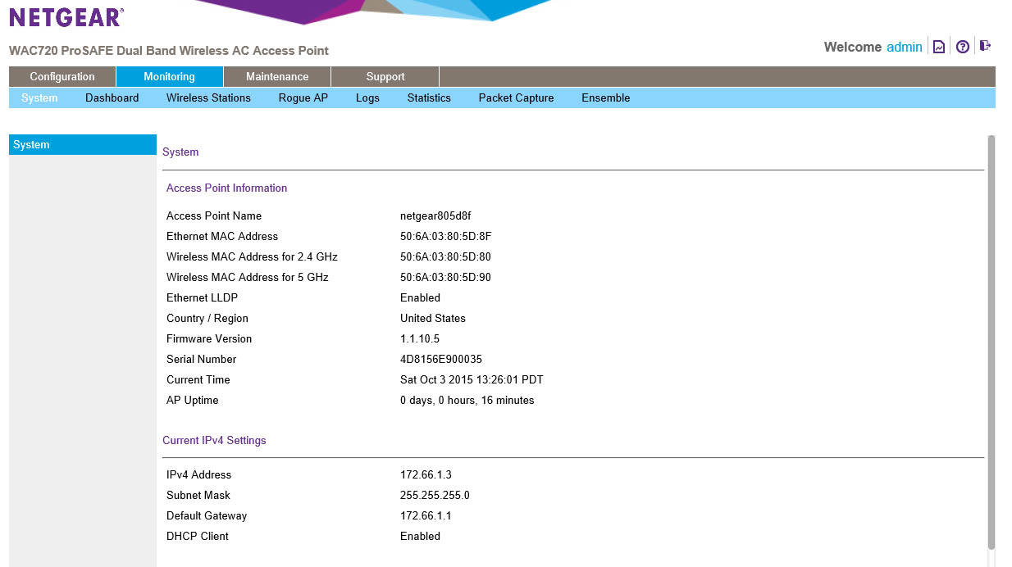The image size is (1012, 567).
Task: Open the Rogue AP page
Action: [x=303, y=98]
